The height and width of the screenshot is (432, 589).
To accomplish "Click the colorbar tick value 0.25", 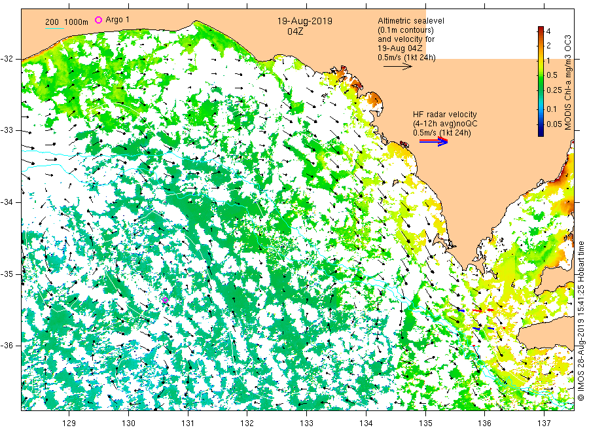I will pos(554,90).
